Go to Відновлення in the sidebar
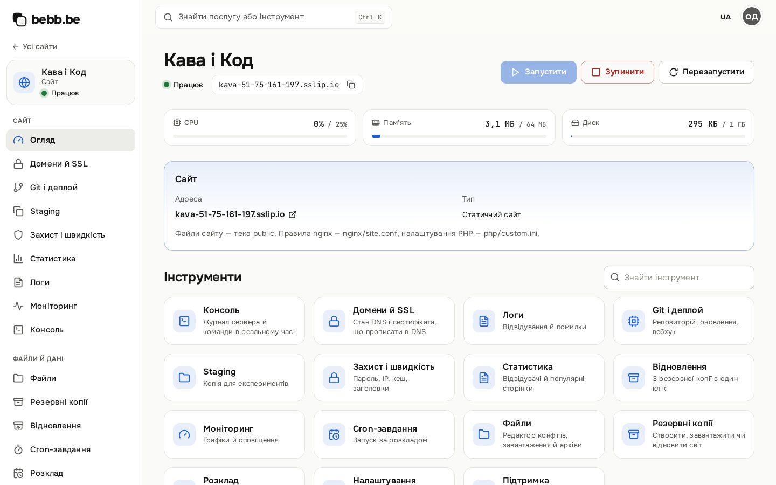776x485 pixels. tap(71, 426)
